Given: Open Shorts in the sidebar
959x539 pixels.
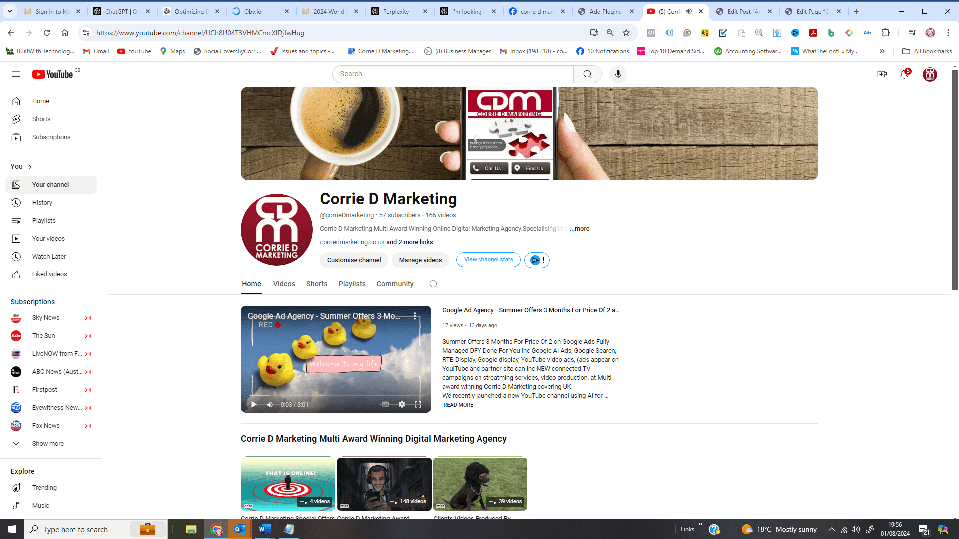Looking at the screenshot, I should (x=51, y=119).
